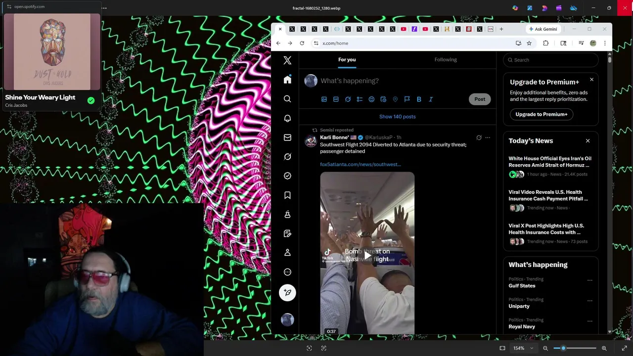Enter fullscreen in Photos viewer
Screen dimensions: 633x356
click(624, 348)
